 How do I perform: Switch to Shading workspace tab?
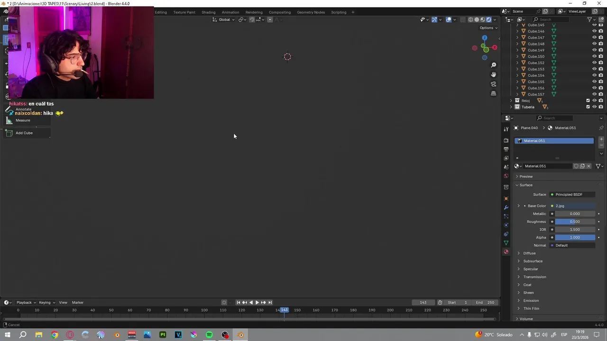208,12
